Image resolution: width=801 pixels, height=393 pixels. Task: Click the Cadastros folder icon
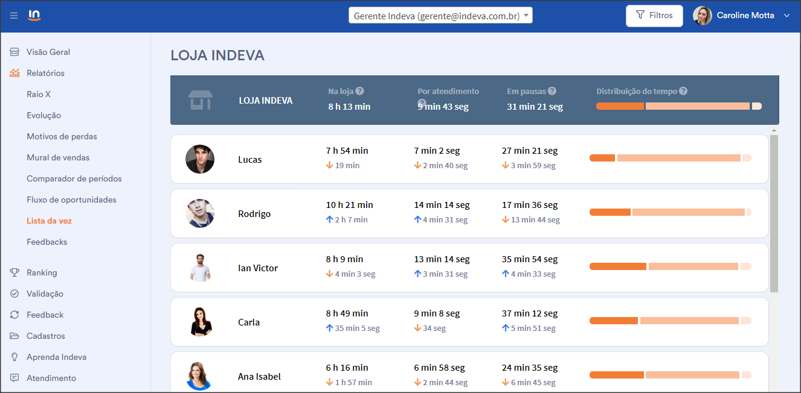[x=14, y=336]
